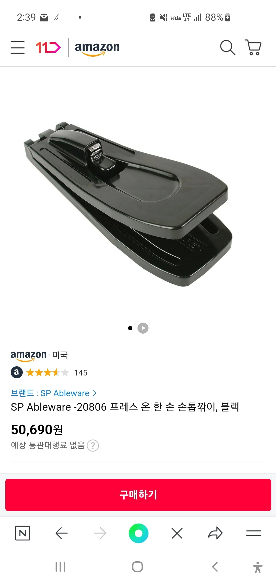
Task: Go forward with browser right arrow
Action: click(100, 533)
